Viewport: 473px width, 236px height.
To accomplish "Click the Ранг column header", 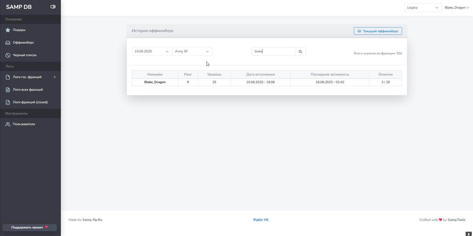I will coord(188,75).
